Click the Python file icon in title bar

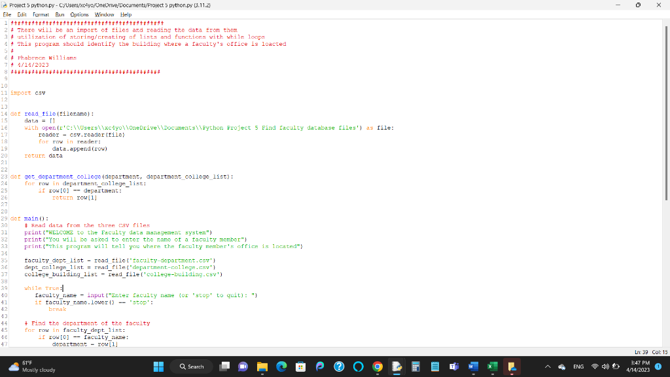point(5,5)
